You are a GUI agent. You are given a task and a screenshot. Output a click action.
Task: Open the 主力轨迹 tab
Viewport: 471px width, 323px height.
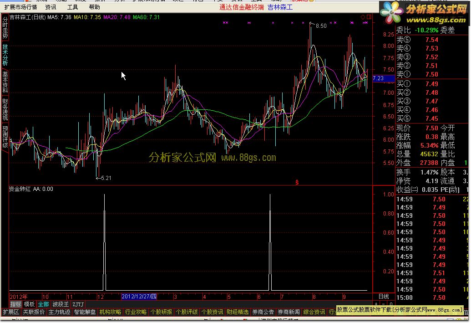(x=60, y=312)
